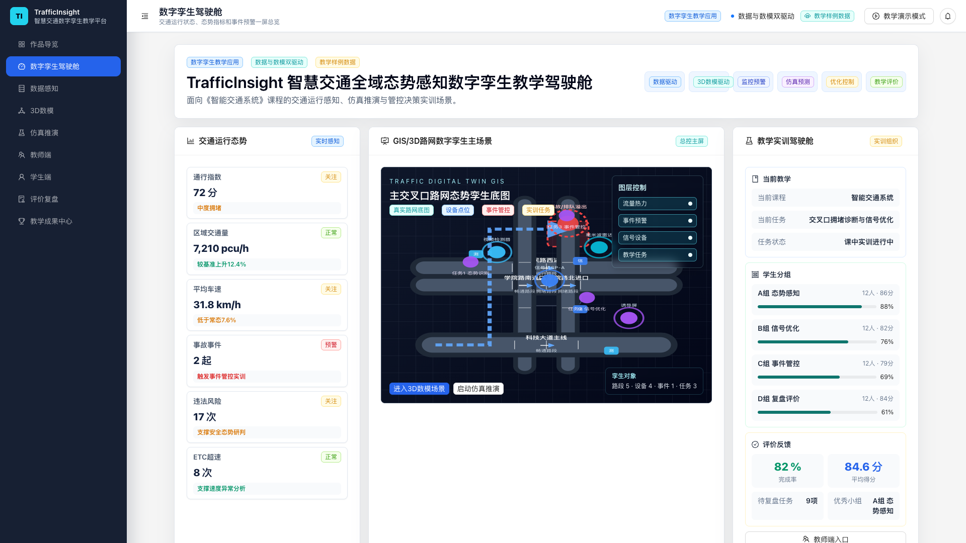This screenshot has width=966, height=543.
Task: Toggle the 实训任务 map chip
Action: point(538,210)
